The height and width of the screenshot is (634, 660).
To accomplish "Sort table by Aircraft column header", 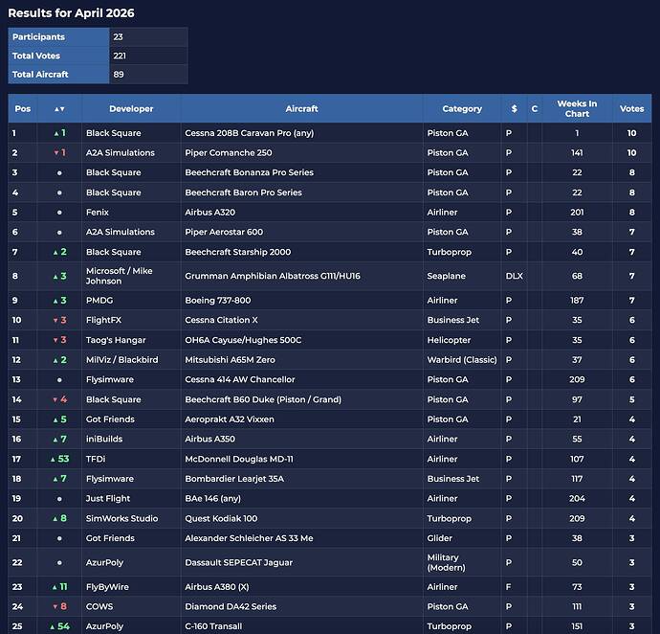I will click(x=302, y=109).
